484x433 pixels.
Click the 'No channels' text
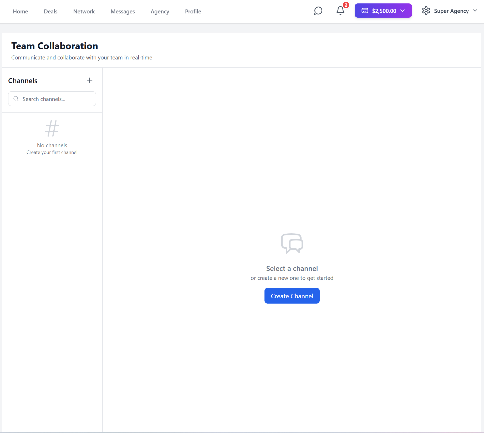[x=52, y=145]
